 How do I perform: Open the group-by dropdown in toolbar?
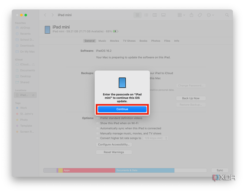coord(181,15)
